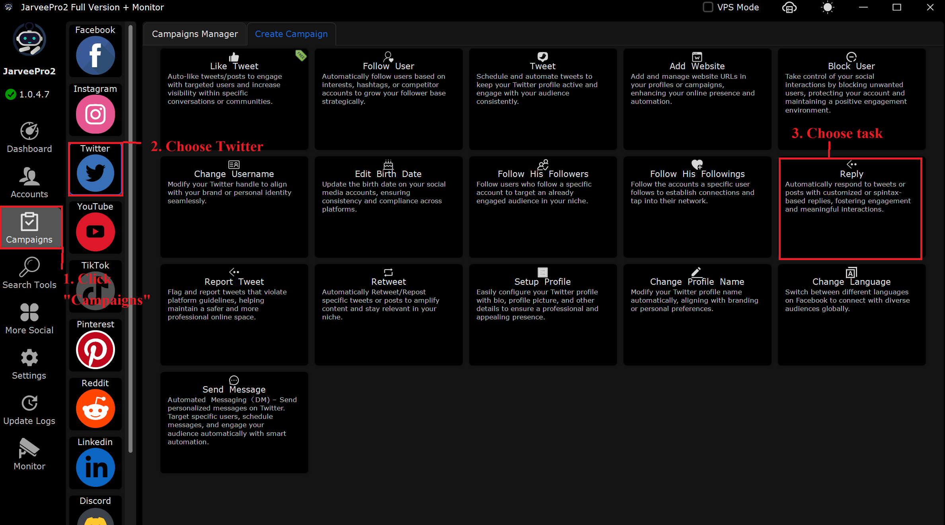The height and width of the screenshot is (525, 945).
Task: Choose the Retweet task card
Action: (x=388, y=315)
